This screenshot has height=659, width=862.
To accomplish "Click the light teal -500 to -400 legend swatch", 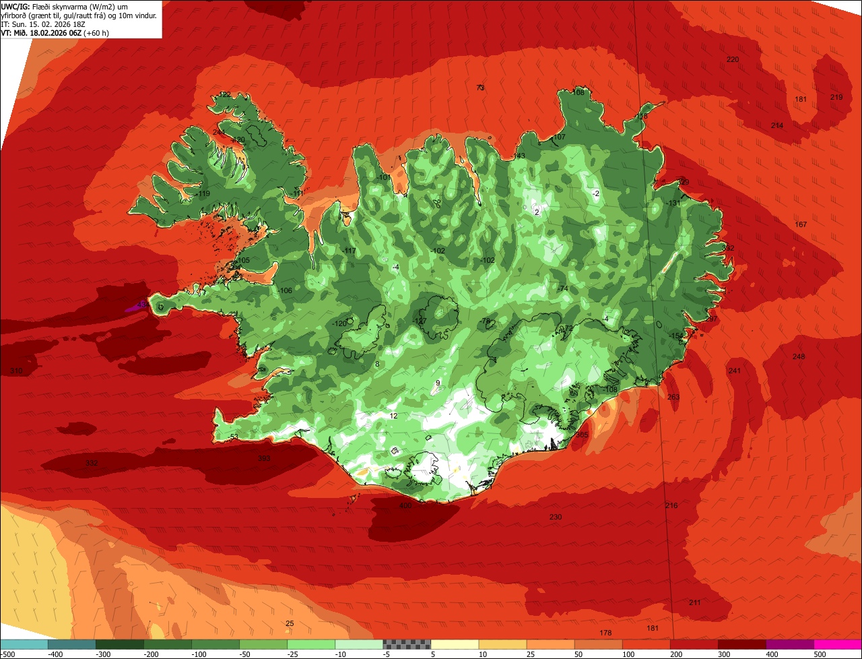I will click(x=24, y=644).
